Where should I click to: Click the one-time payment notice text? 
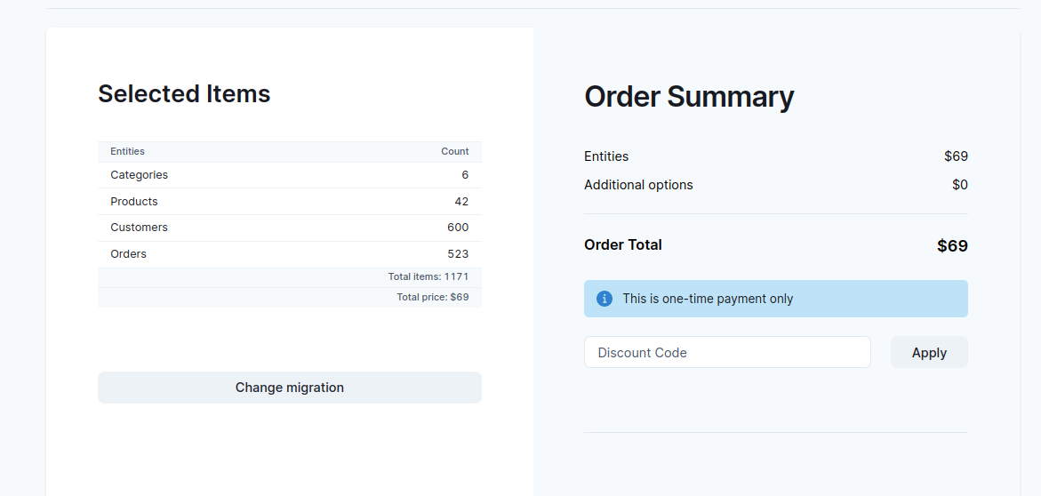click(x=708, y=299)
